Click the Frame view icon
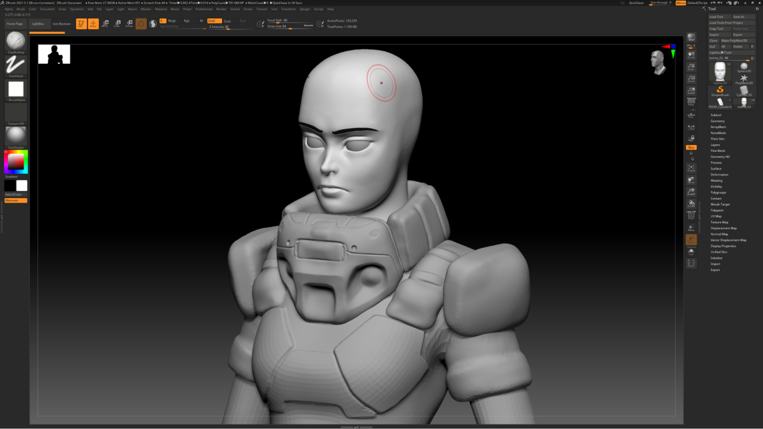 click(691, 168)
